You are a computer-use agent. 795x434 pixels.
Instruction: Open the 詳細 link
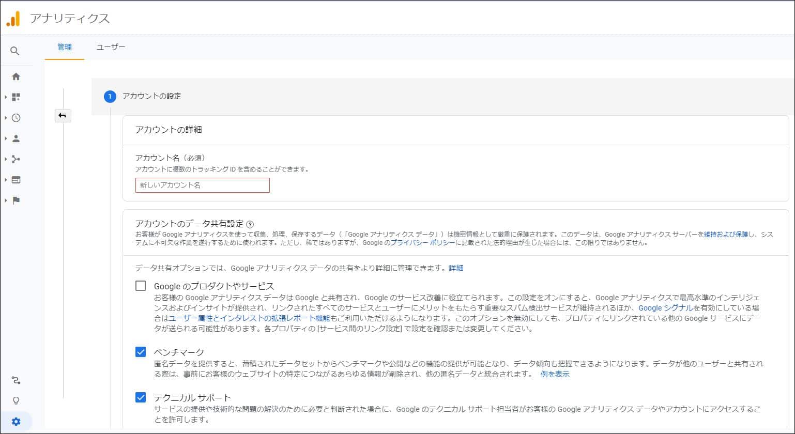pos(456,268)
